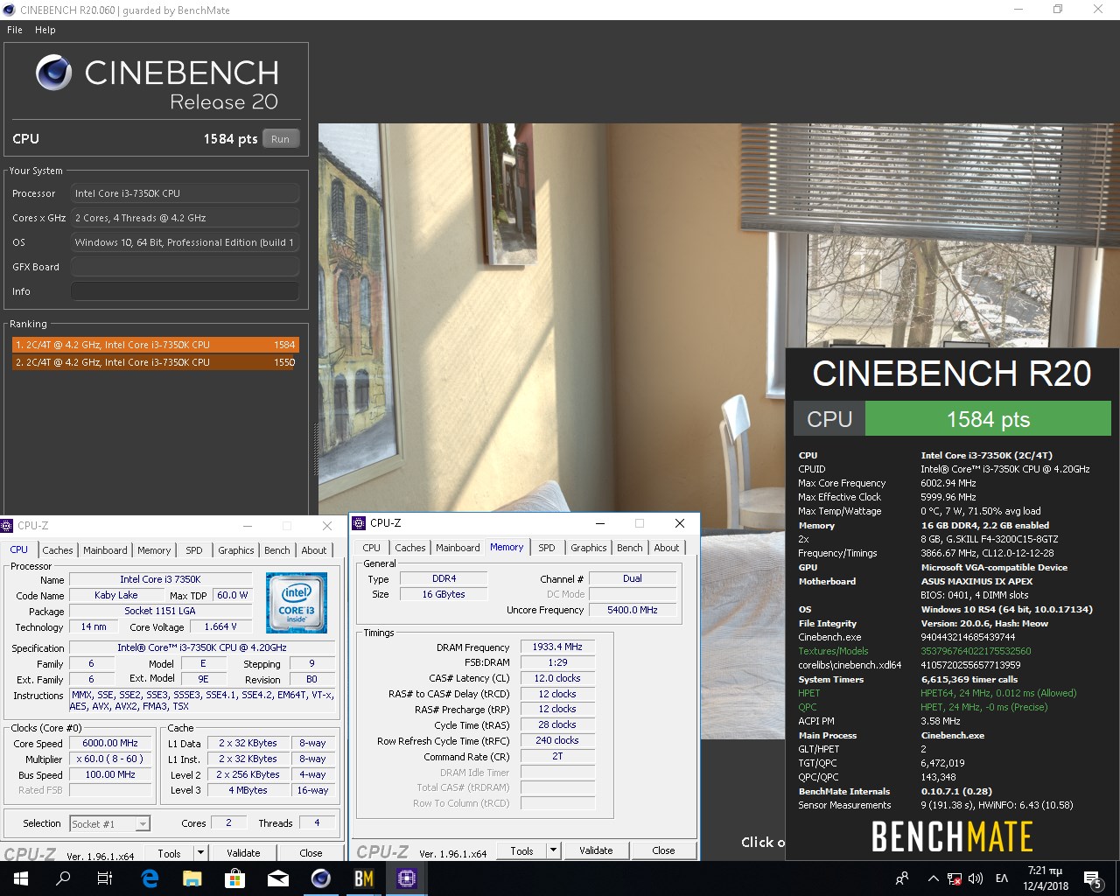Switch input language indicator ΕΛ

point(1002,878)
